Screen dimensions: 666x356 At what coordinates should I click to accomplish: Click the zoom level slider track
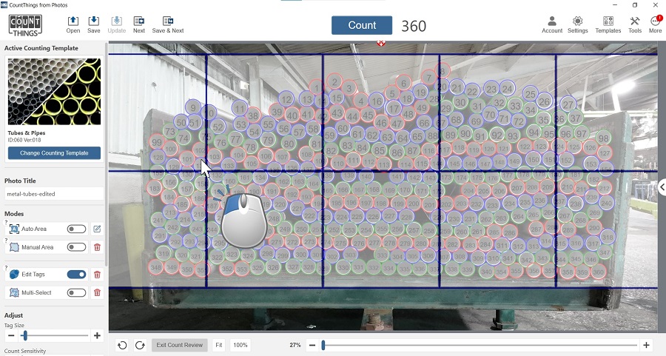pyautogui.click(x=481, y=345)
